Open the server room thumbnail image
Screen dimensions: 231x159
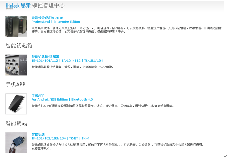pyautogui.click(x=16, y=26)
